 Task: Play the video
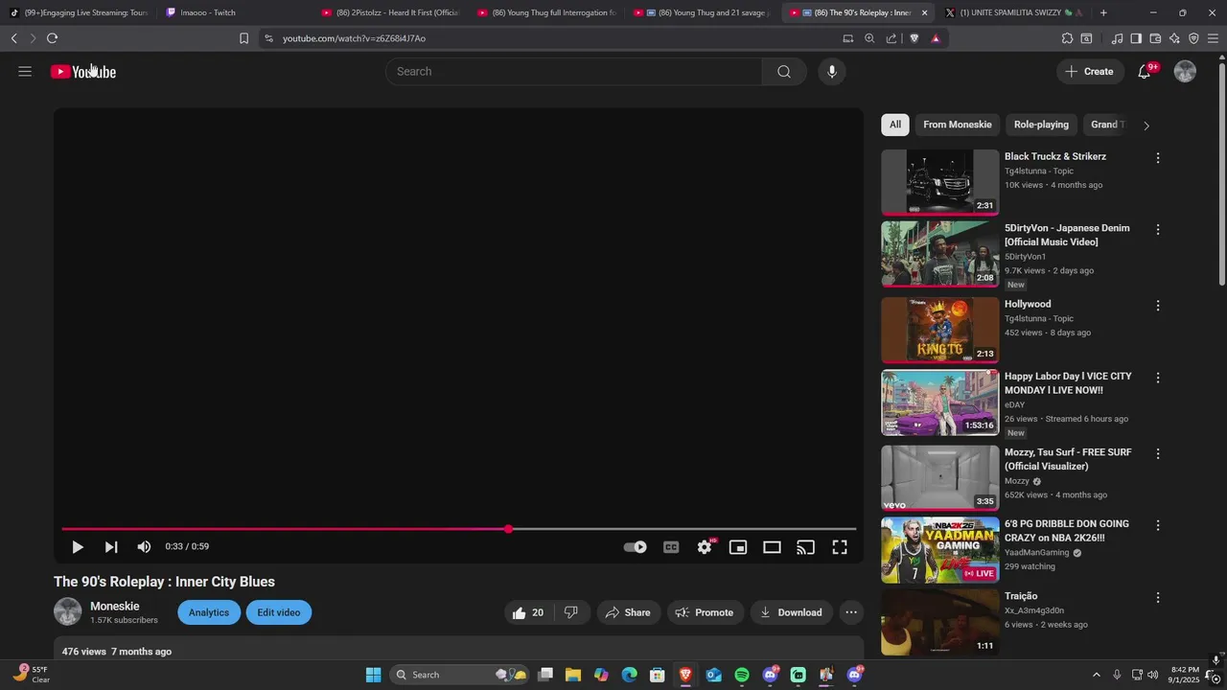(78, 547)
